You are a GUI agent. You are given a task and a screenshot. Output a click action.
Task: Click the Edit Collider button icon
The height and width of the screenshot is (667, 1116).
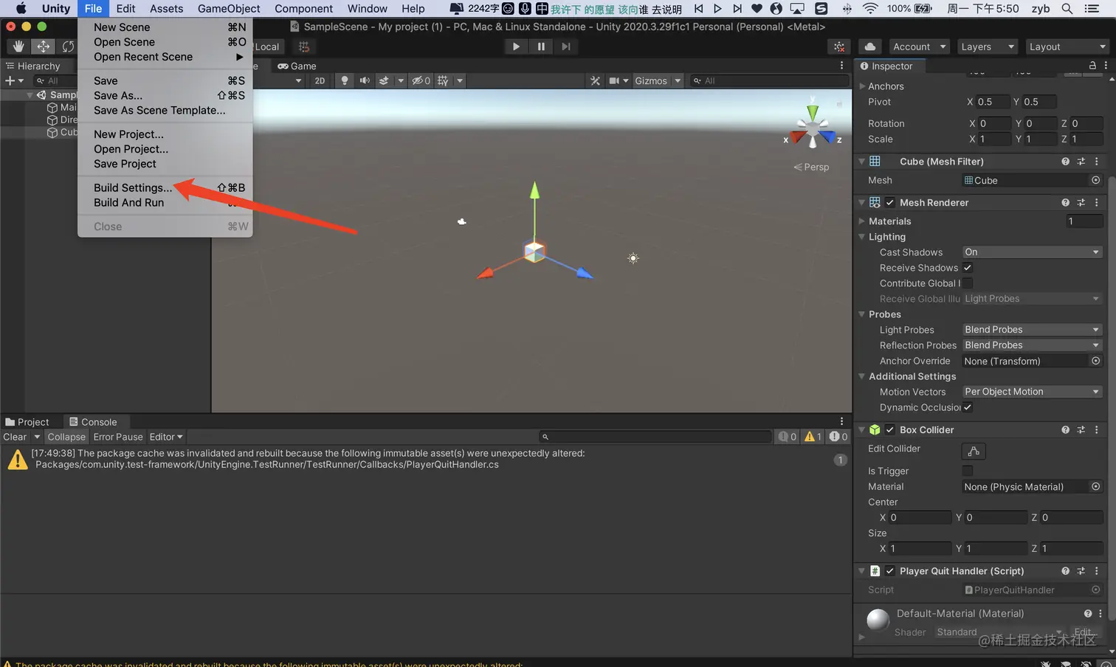974,451
